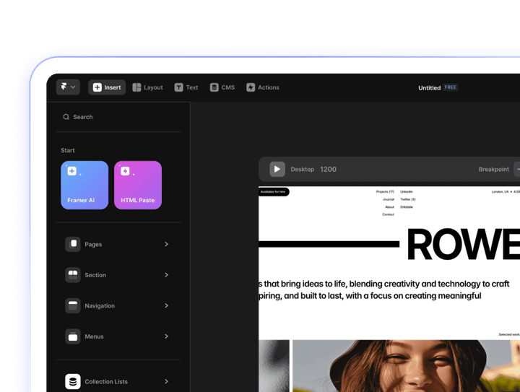Click the Start section heading
Viewport: 520px width, 392px height.
(x=68, y=150)
